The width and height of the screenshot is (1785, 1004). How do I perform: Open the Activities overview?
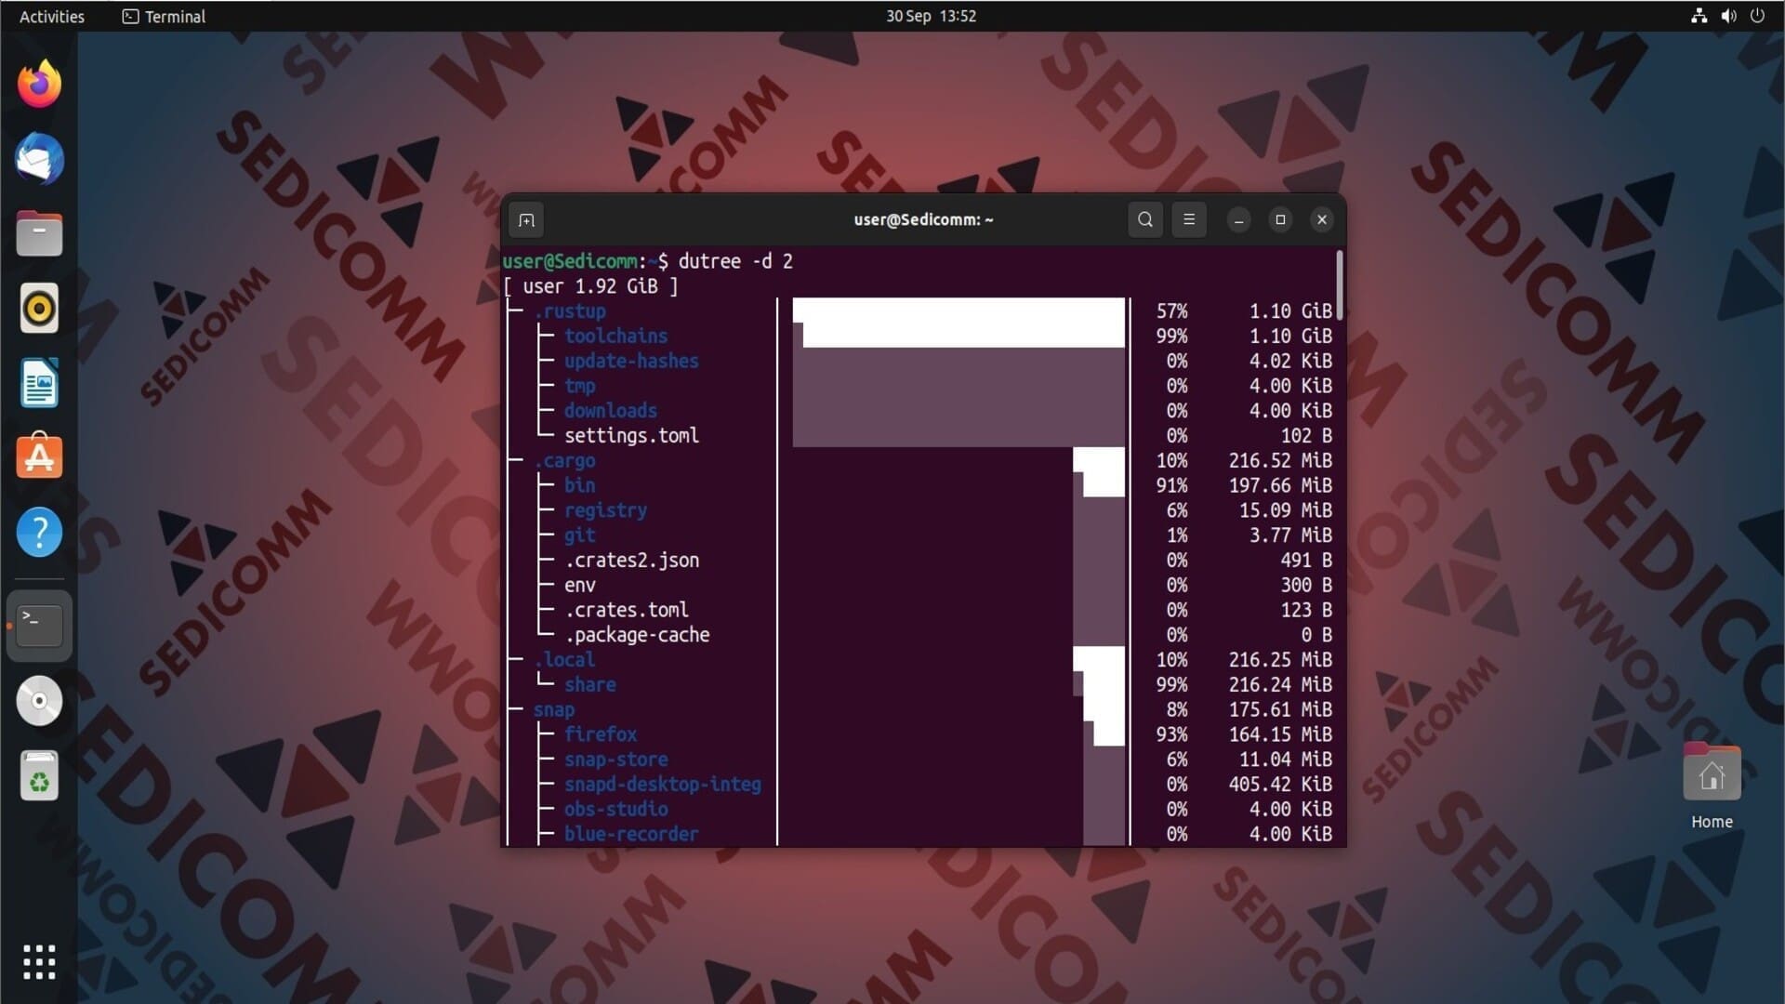click(x=52, y=16)
